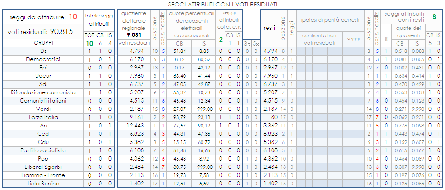Image resolution: width=445 pixels, height=190 pixels.
Task: Click the green number 8 at top right
Action: click(x=434, y=17)
